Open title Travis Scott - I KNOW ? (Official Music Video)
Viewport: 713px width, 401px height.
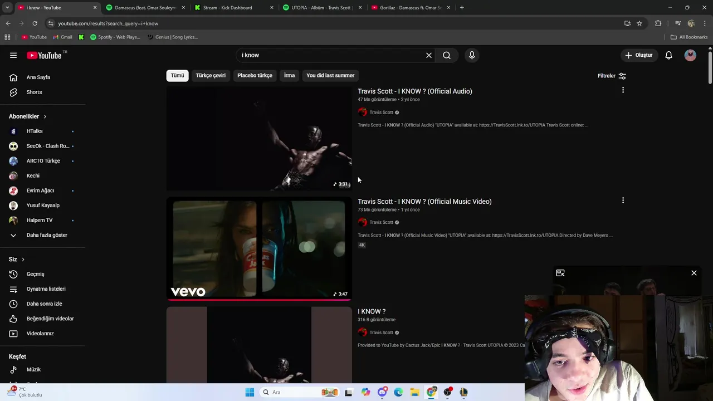tap(424, 202)
